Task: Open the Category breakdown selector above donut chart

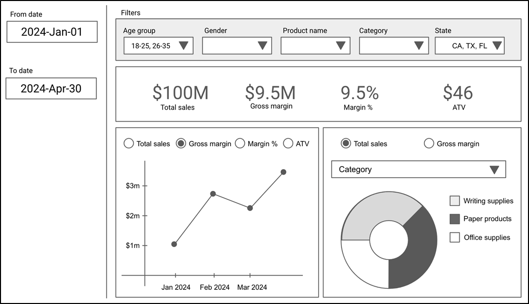Action: click(418, 169)
